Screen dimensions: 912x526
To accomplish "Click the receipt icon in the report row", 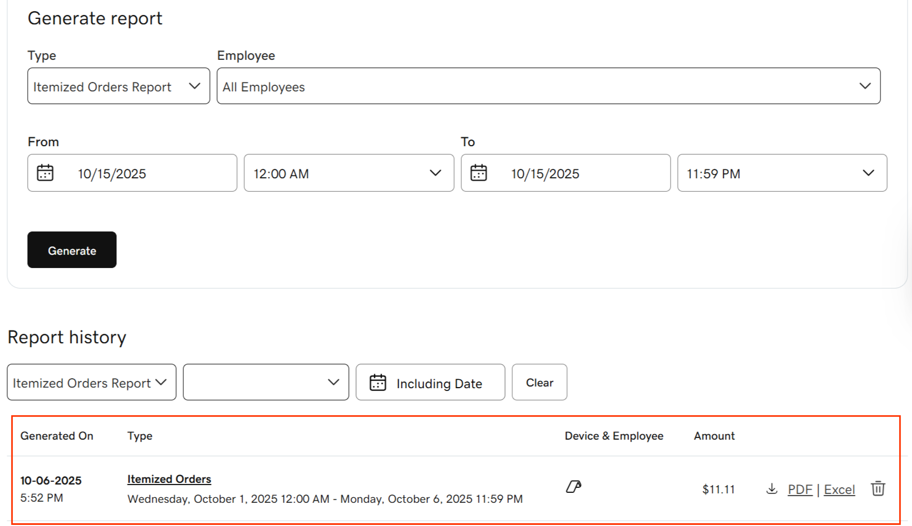I will (x=573, y=487).
